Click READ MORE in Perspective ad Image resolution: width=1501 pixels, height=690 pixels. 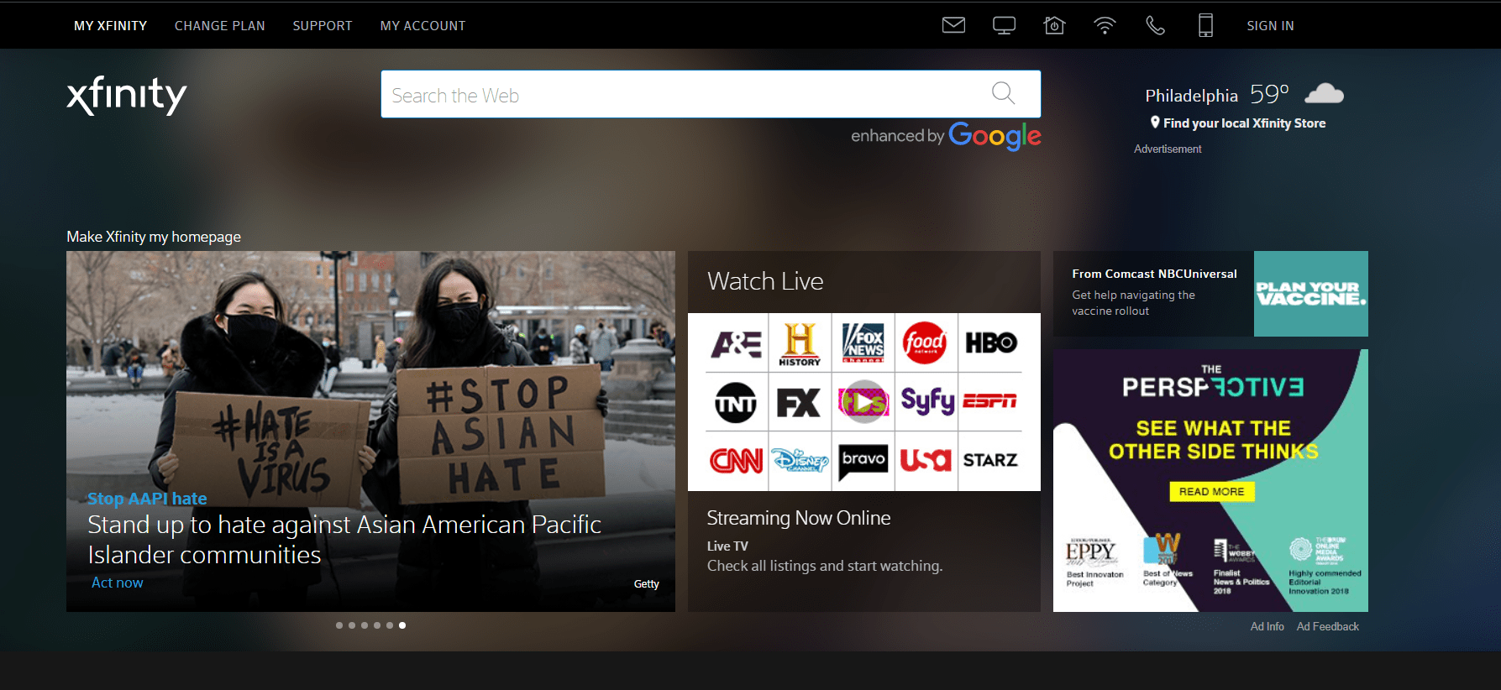coord(1211,492)
